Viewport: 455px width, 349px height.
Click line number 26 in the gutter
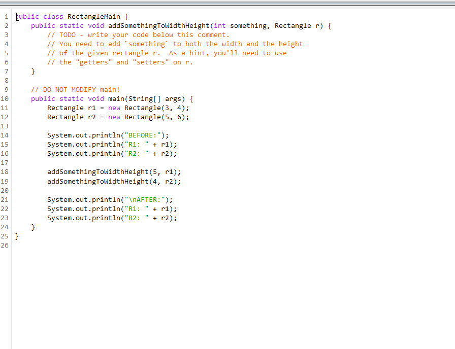[x=5, y=246]
